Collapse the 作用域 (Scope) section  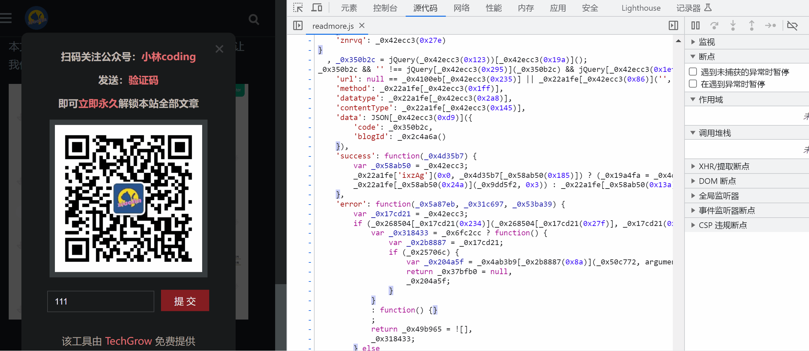click(x=747, y=100)
